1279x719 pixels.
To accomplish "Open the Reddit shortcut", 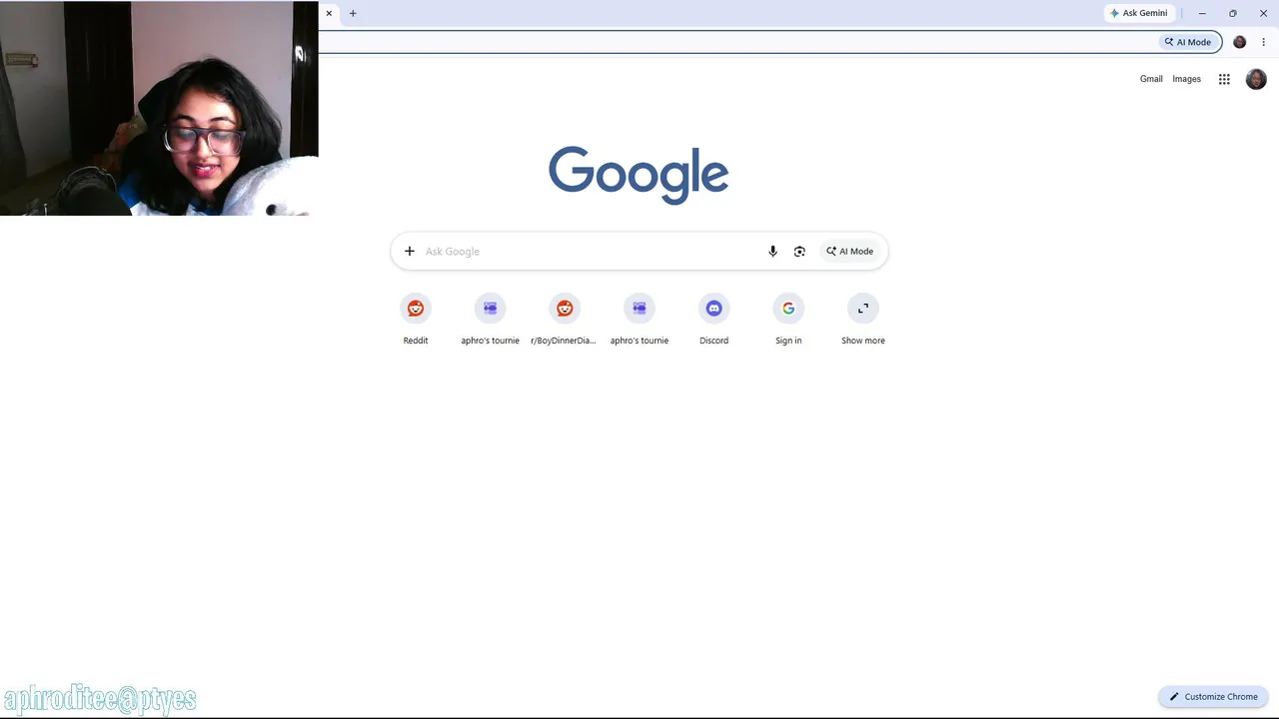I will coord(416,321).
